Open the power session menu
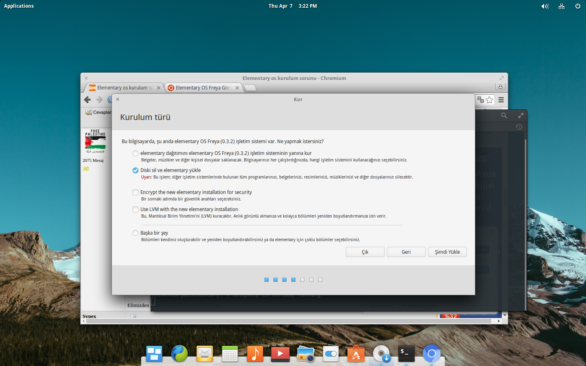The height and width of the screenshot is (366, 586). (578, 6)
